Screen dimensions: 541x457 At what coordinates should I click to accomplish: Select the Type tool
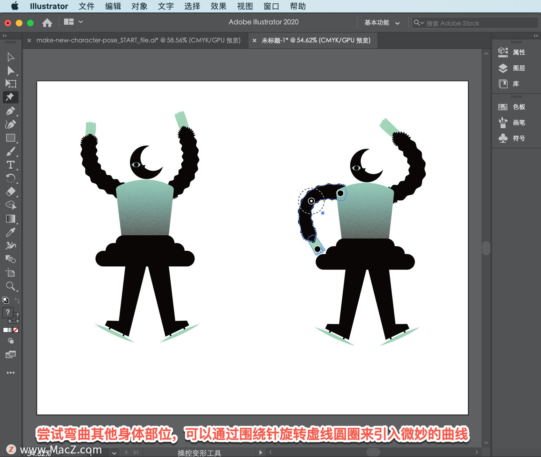[11, 165]
